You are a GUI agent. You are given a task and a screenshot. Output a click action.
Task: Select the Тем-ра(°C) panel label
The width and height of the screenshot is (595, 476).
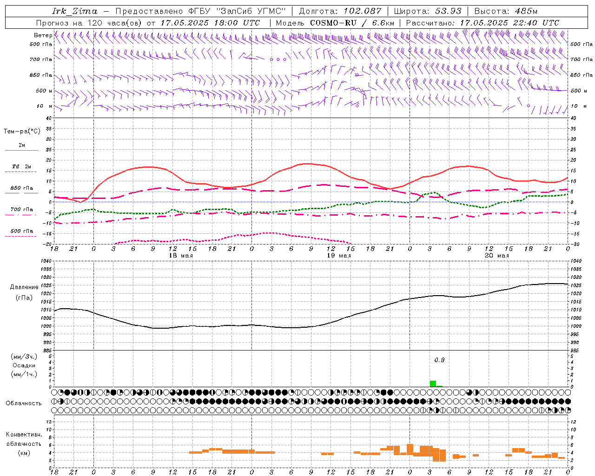[22, 131]
